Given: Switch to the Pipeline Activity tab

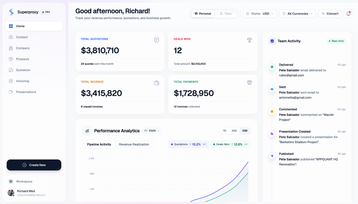Looking at the screenshot, I should coord(99,144).
